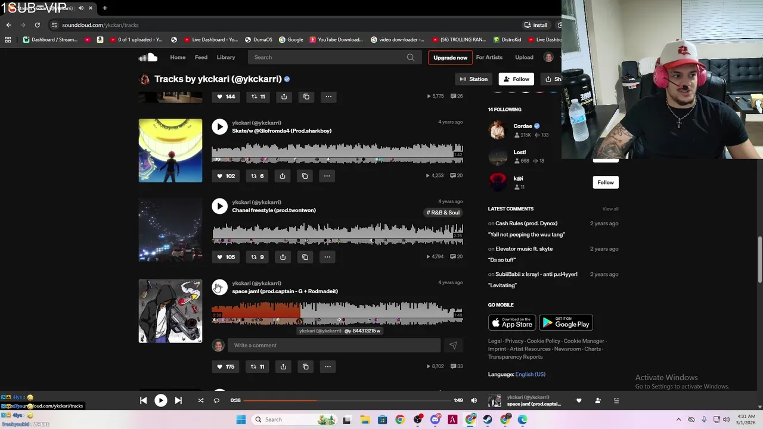
Task: Share the Skate/w track
Action: tap(283, 176)
